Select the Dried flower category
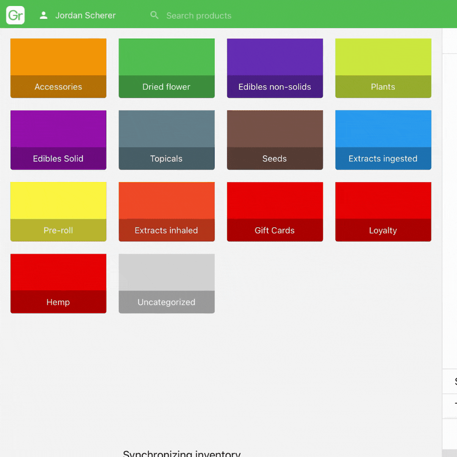The width and height of the screenshot is (457, 457). [x=167, y=68]
